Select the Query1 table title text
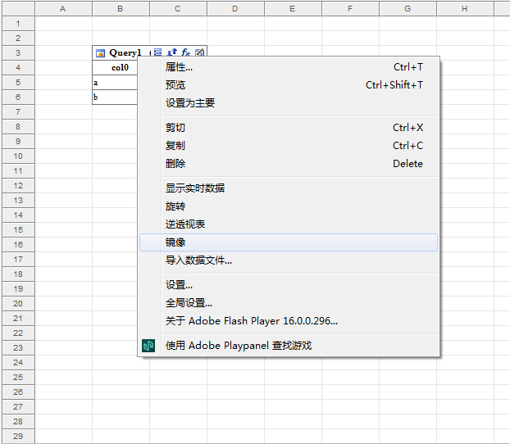Image resolution: width=510 pixels, height=444 pixels. [x=125, y=52]
